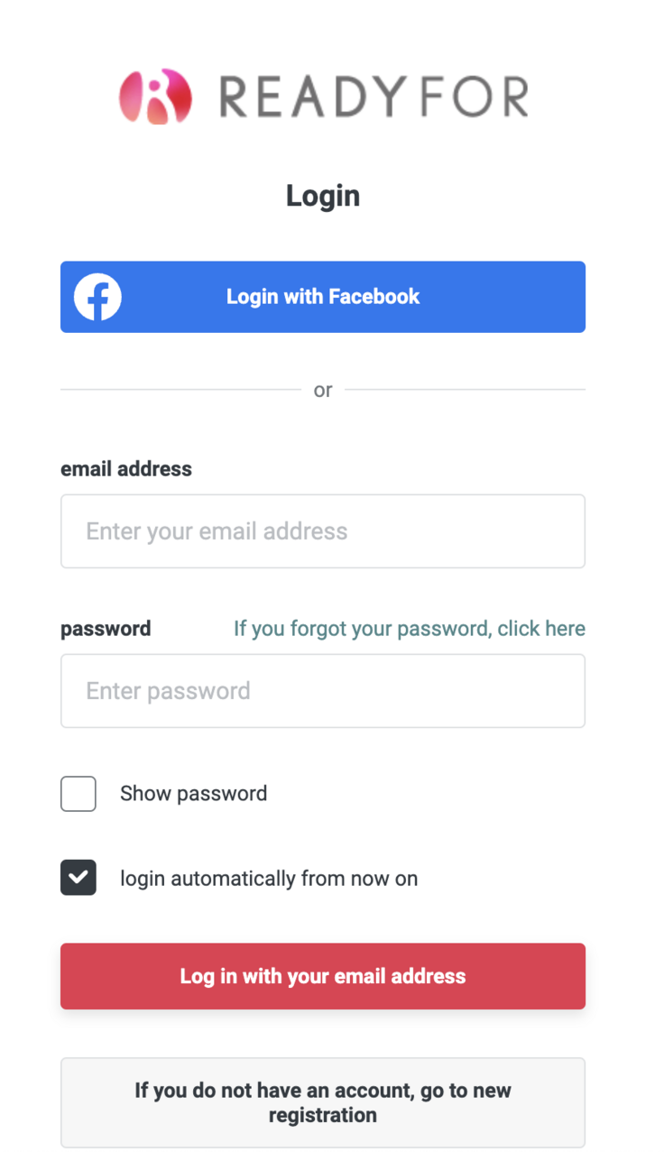
Task: Open the forgot your password link
Action: (410, 629)
